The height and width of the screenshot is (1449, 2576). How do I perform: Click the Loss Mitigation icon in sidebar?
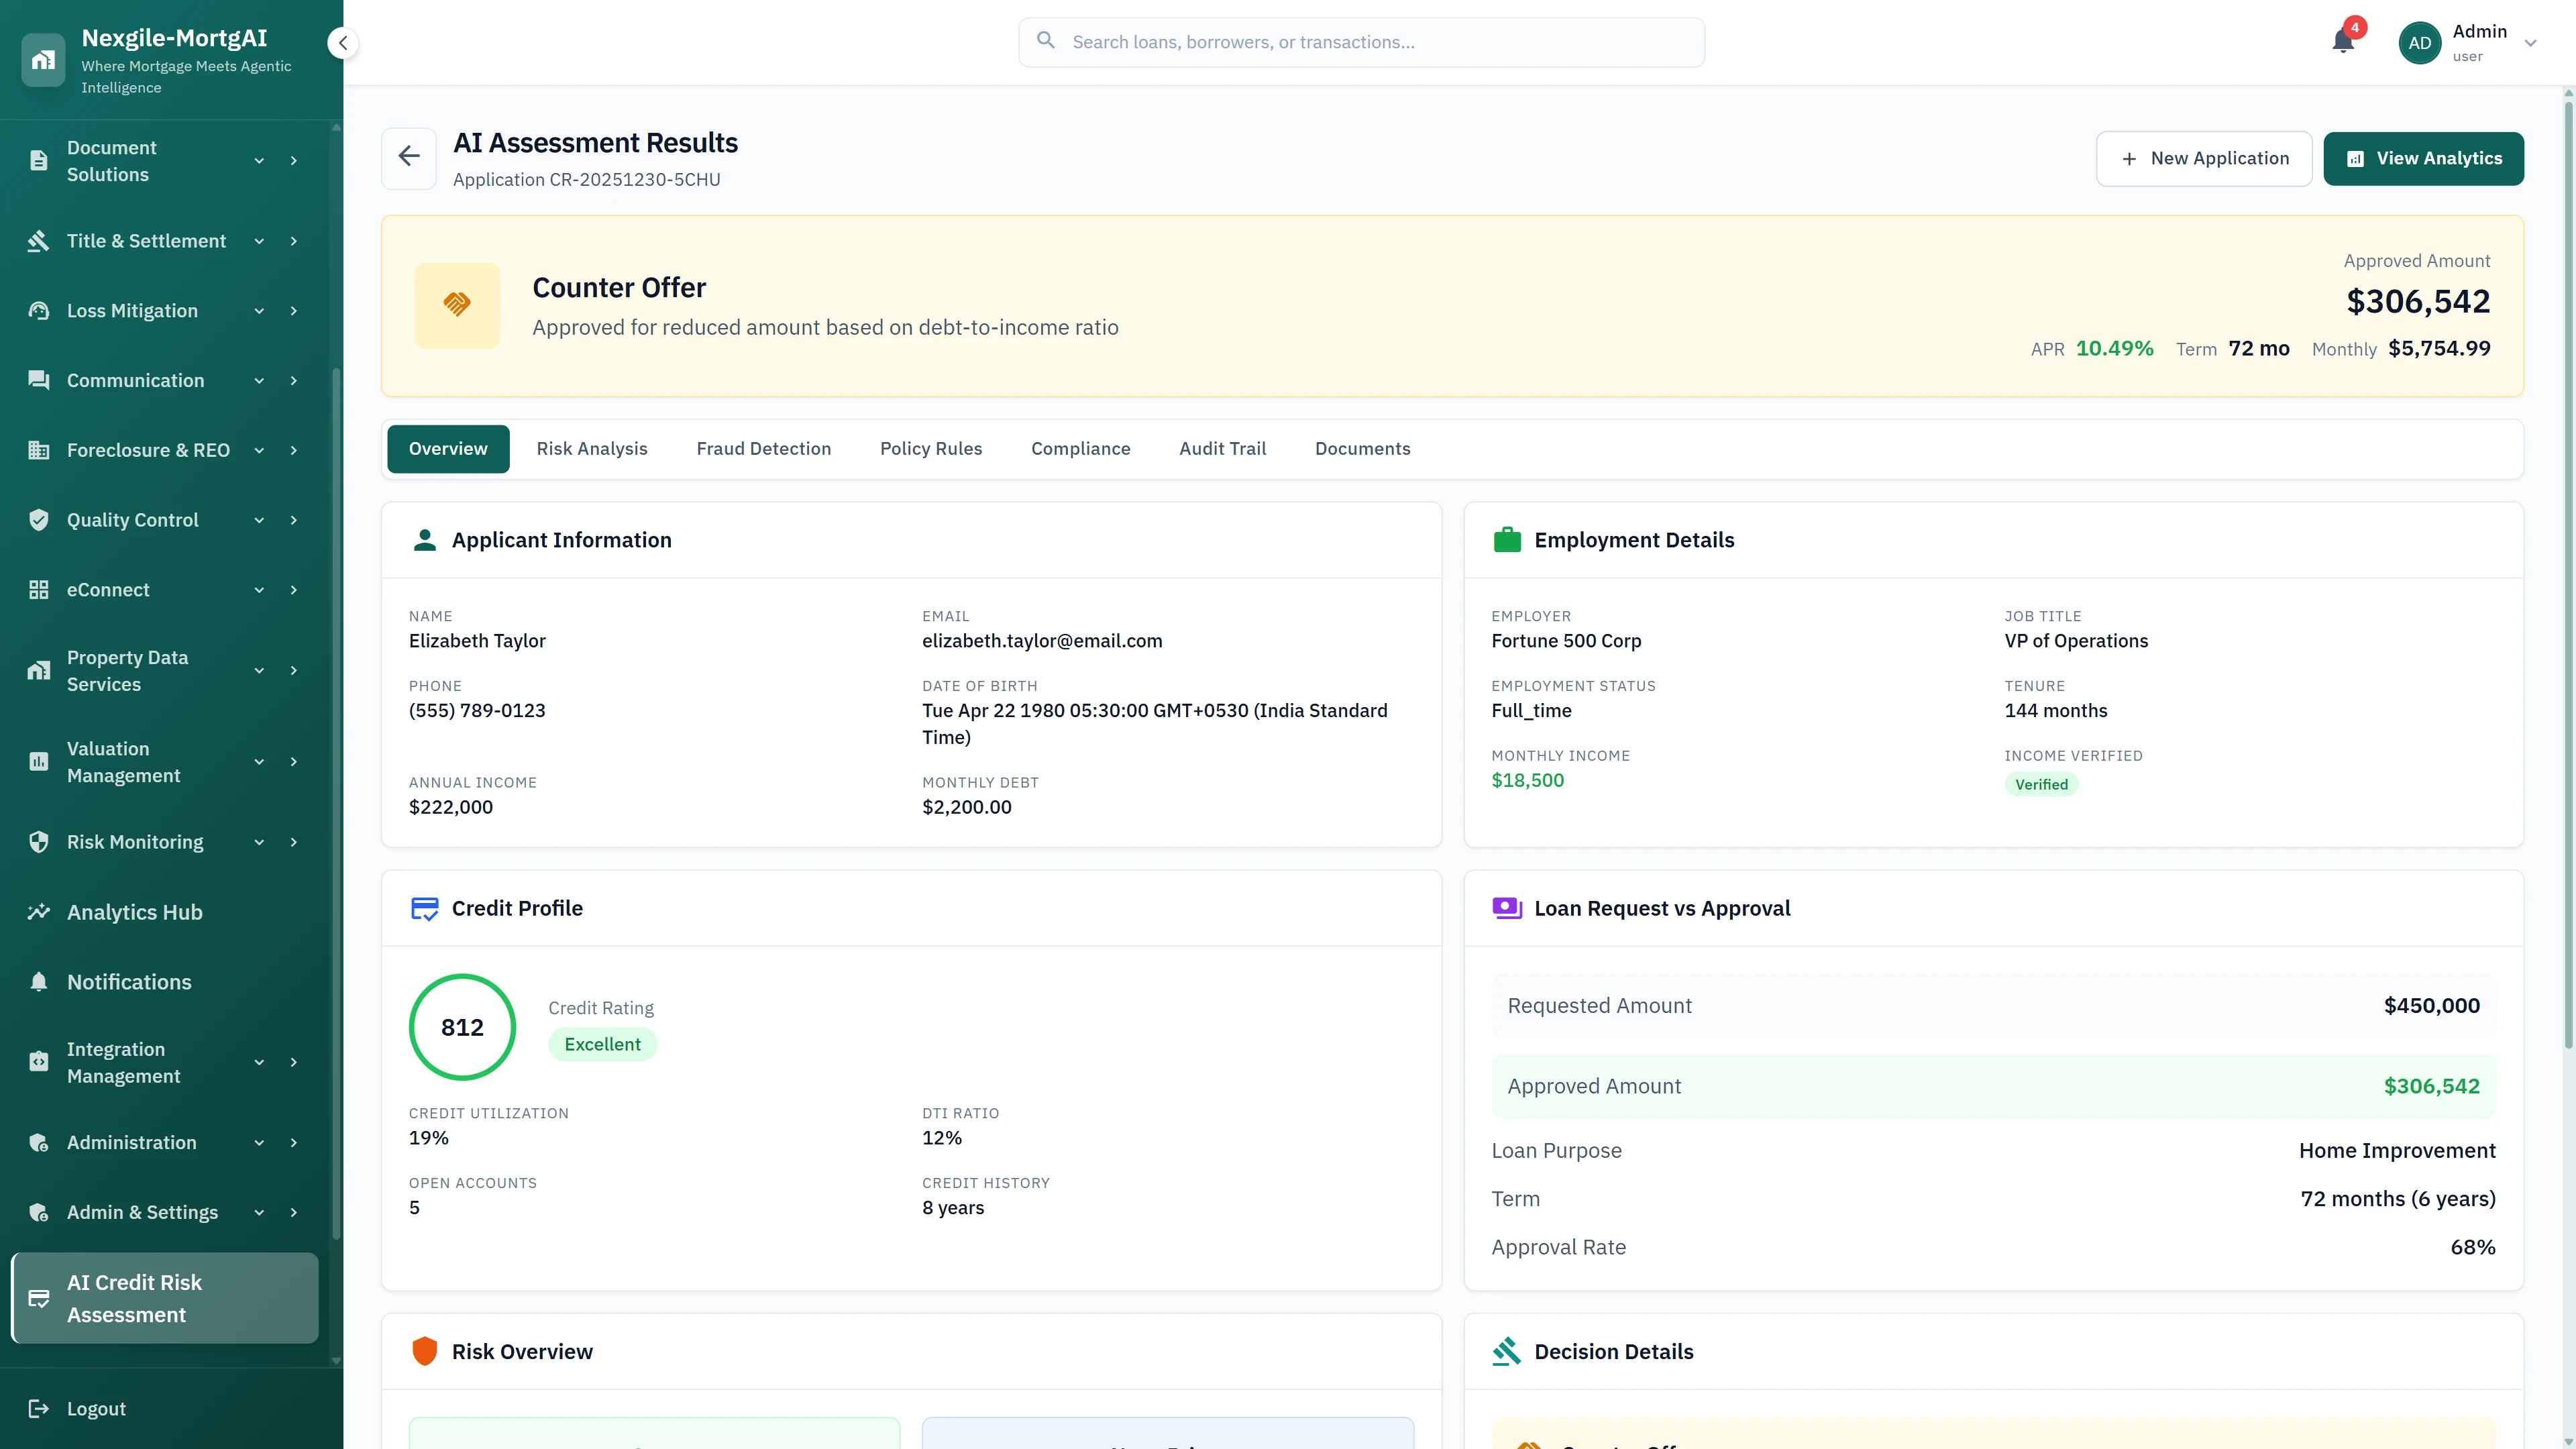click(38, 311)
